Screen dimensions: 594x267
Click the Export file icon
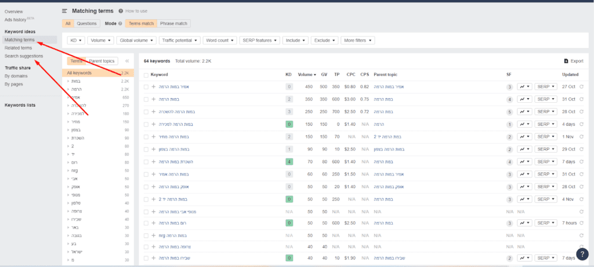(566, 61)
